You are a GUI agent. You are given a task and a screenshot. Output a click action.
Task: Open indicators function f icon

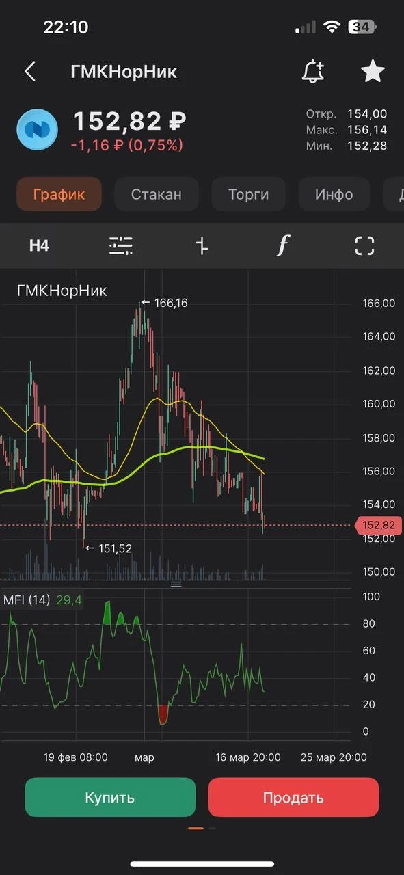coord(282,245)
